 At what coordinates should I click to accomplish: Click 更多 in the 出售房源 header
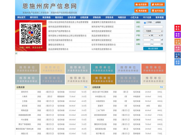pyautogui.click(x=86, y=87)
